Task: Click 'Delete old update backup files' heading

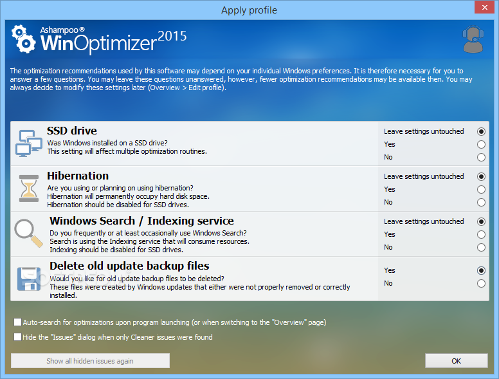Action: click(129, 266)
